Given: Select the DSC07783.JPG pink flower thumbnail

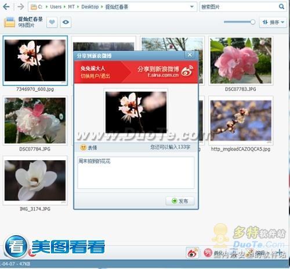Looking at the screenshot, I should click(241, 60).
